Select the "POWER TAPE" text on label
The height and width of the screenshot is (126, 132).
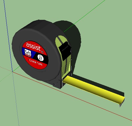tap(35, 62)
